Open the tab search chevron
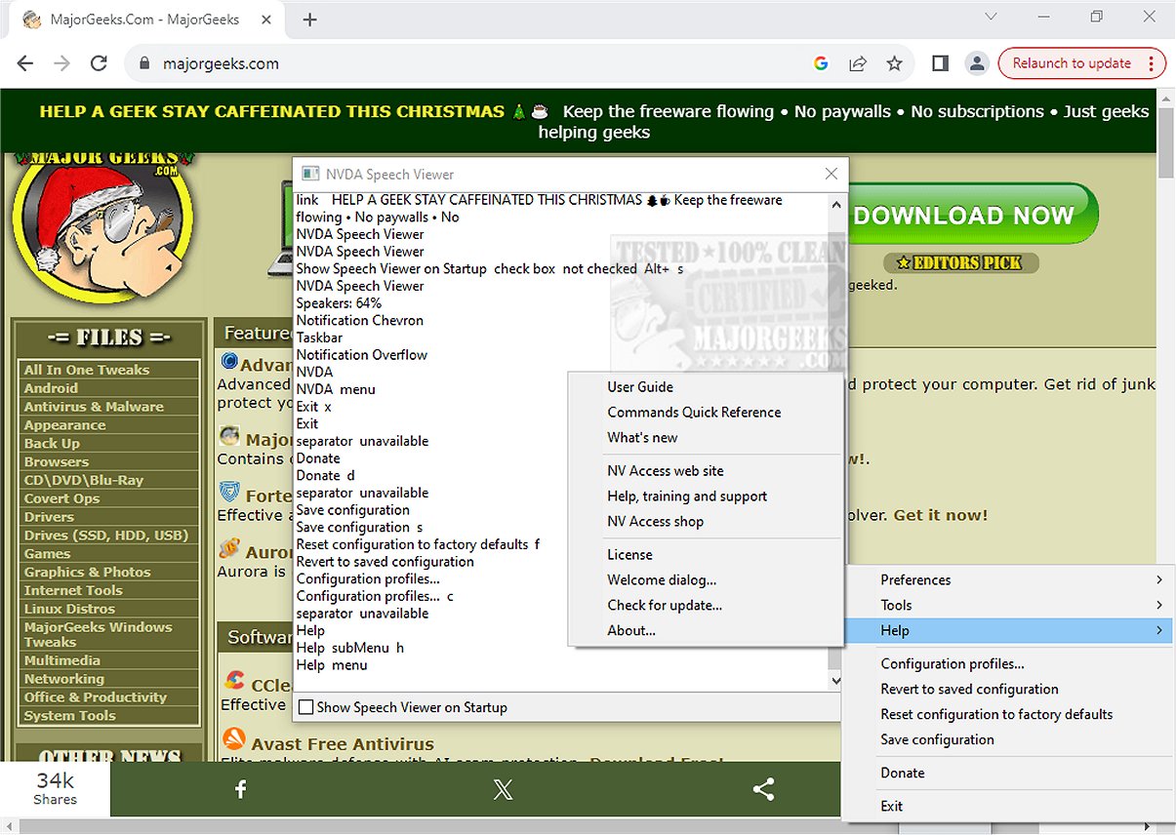Screen dimensions: 1176x835 tap(991, 17)
